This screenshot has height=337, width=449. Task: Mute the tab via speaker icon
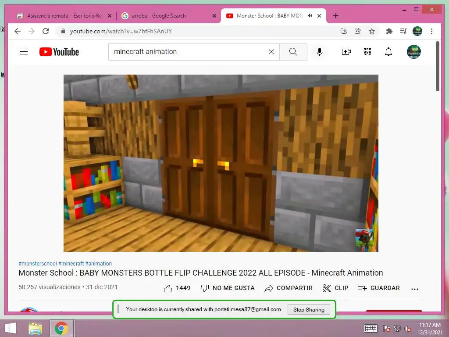point(310,16)
